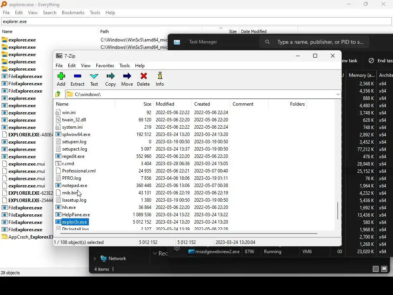Image resolution: width=393 pixels, height=295 pixels.
Task: Expand the Everything column header chevron
Action: tap(221, 28)
